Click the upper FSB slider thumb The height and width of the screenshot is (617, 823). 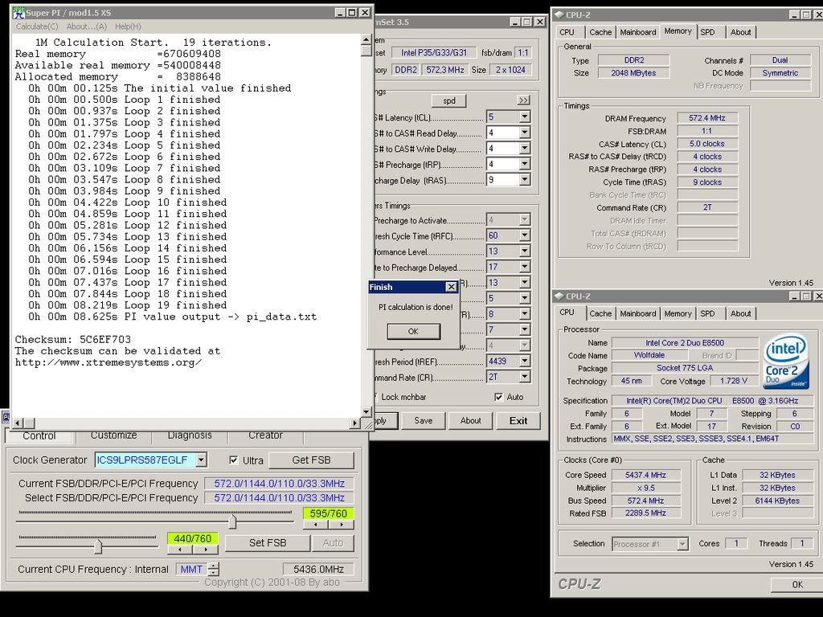click(x=232, y=521)
